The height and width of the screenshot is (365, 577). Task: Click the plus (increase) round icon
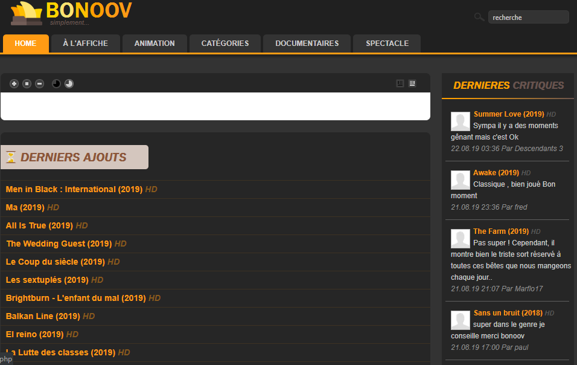click(14, 83)
